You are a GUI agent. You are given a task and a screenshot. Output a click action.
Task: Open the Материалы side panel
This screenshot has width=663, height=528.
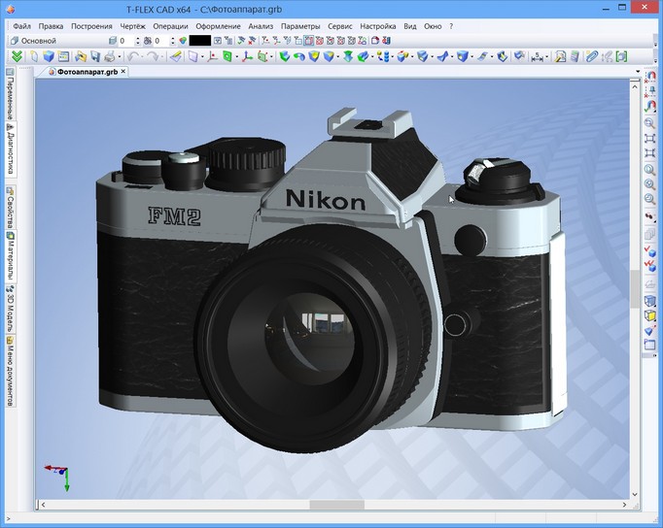point(11,256)
